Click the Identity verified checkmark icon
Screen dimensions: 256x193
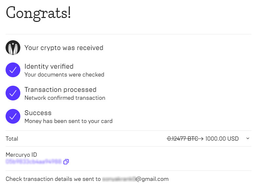point(13,70)
